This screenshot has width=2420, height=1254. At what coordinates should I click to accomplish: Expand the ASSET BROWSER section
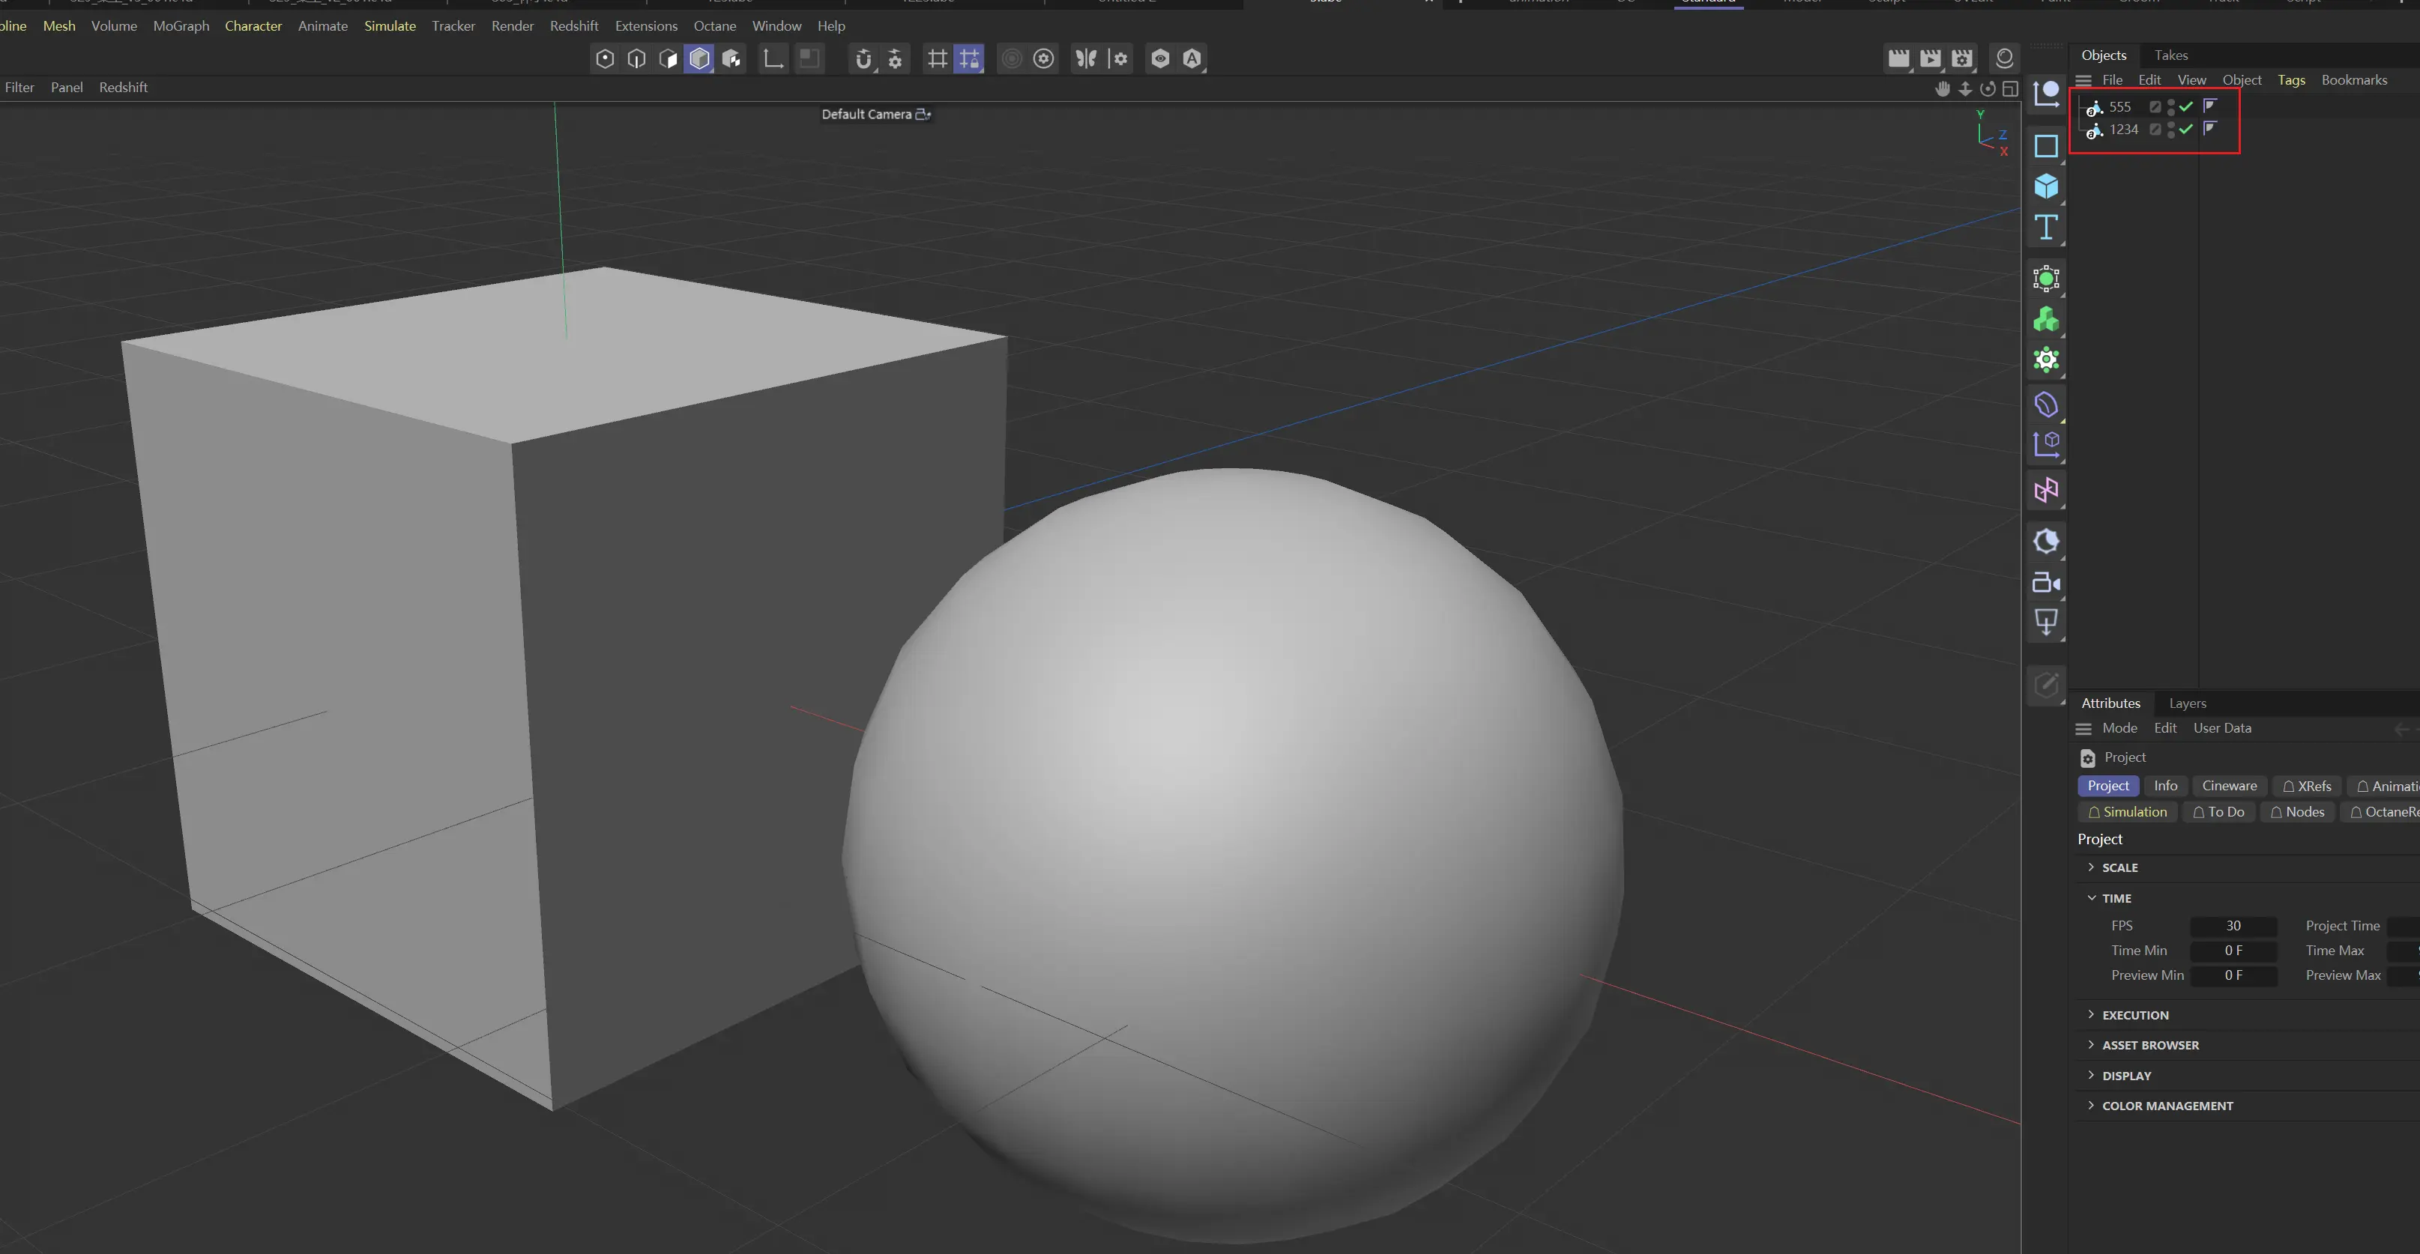[2091, 1044]
